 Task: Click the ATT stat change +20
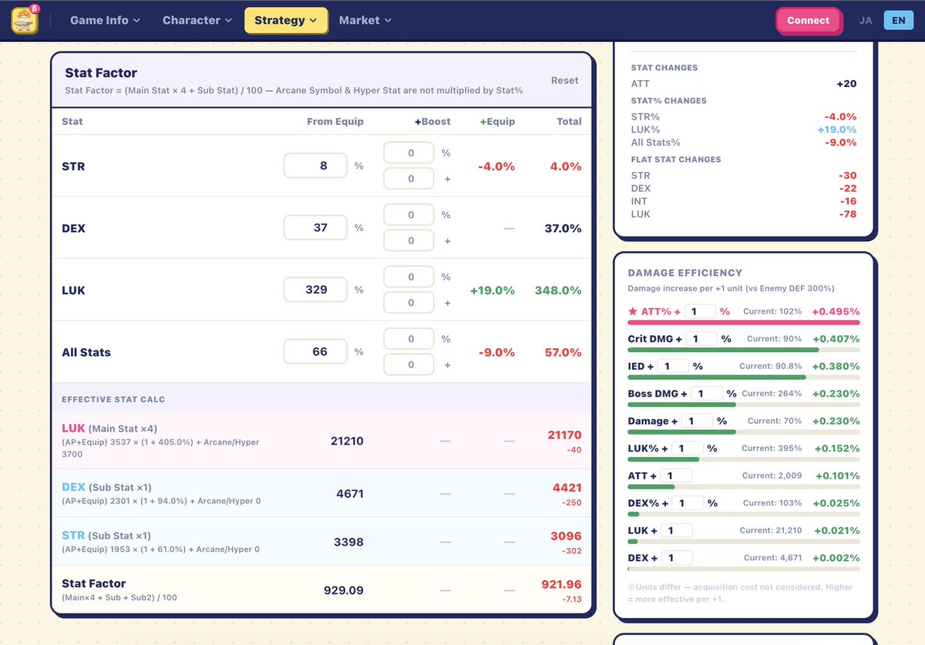[x=846, y=83]
